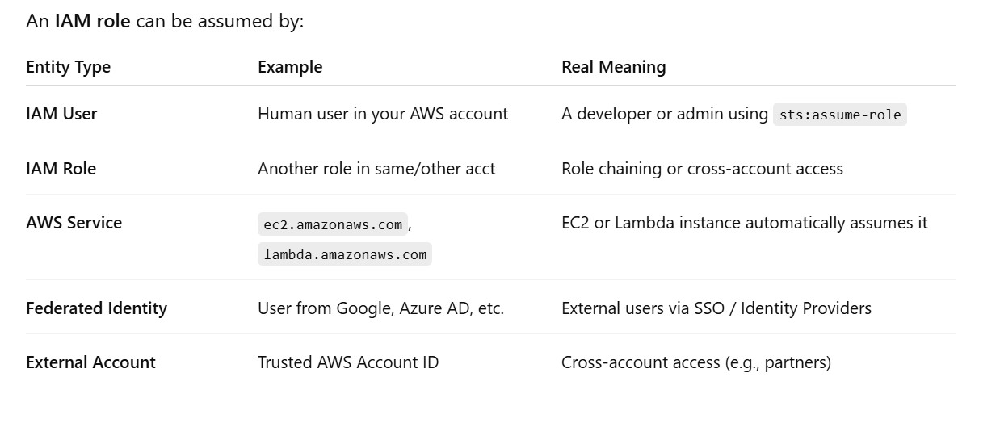Click 'Human user in your AWS account' text
Screen dimensions: 1000x440
(x=383, y=114)
